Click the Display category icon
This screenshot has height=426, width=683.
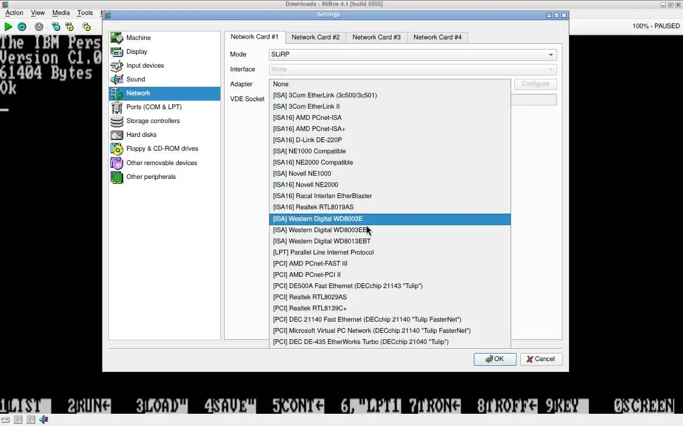[117, 52]
